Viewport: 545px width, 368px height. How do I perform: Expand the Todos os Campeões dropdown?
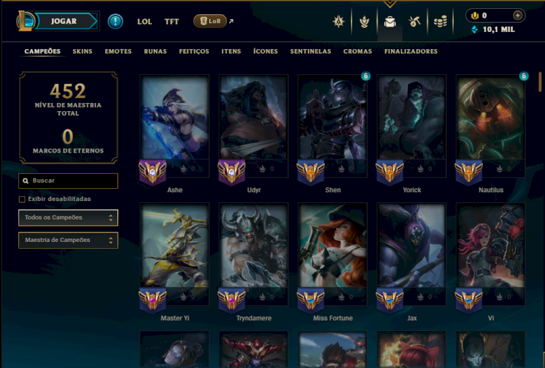(68, 218)
